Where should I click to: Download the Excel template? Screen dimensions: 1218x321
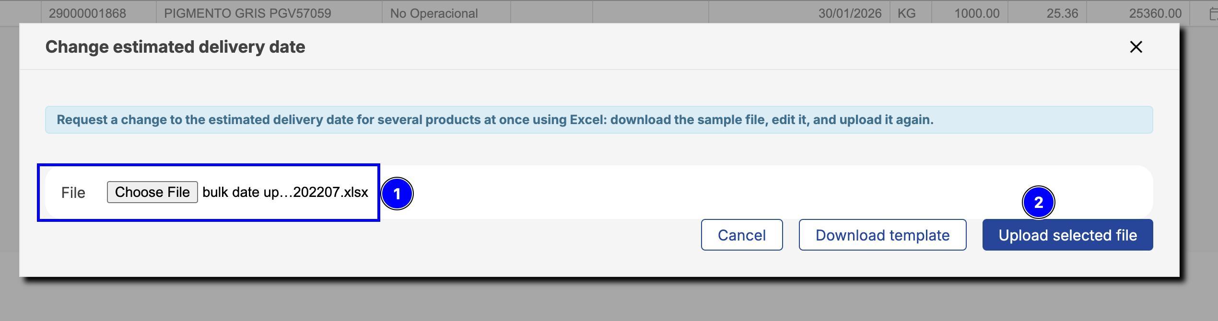point(882,235)
